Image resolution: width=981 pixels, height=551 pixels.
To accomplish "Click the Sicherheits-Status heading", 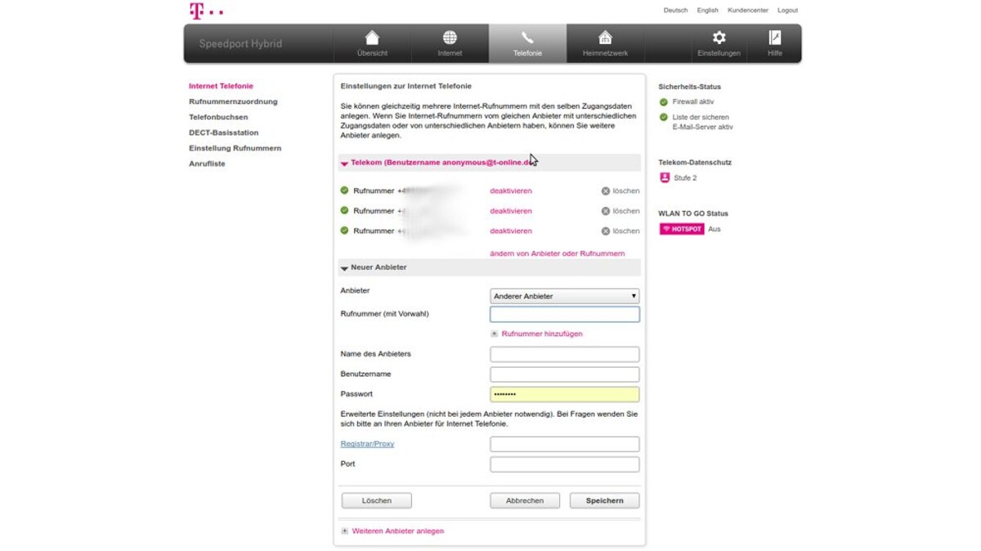I will [690, 87].
